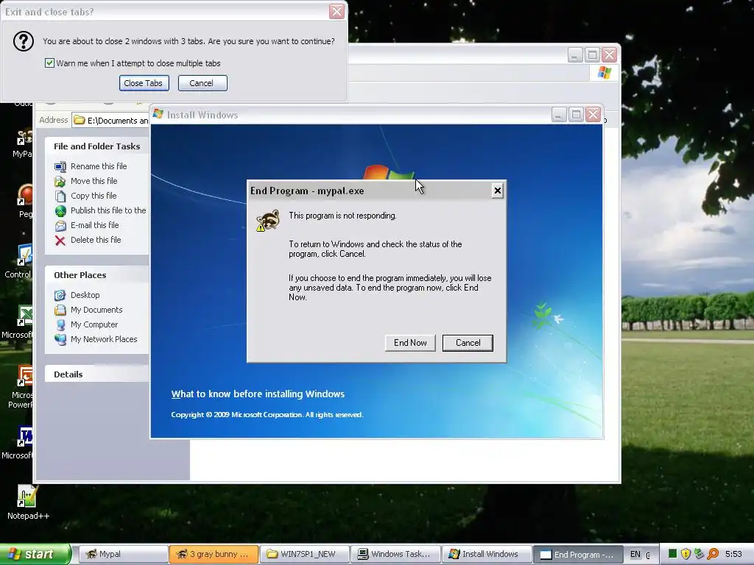This screenshot has width=754, height=565.
Task: Click the EN language indicator in taskbar
Action: [635, 555]
